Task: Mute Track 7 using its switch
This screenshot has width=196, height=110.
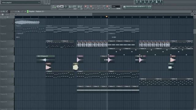Action: coord(13,31)
